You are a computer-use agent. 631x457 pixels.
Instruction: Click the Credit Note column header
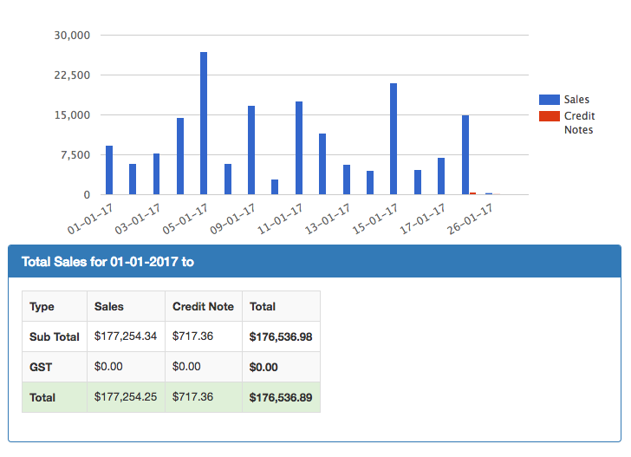click(203, 306)
